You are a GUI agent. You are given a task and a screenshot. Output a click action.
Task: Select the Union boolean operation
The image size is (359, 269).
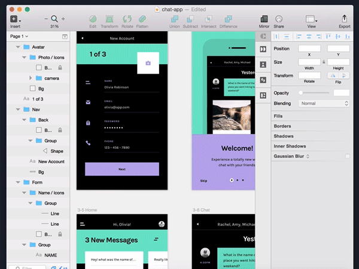174,19
